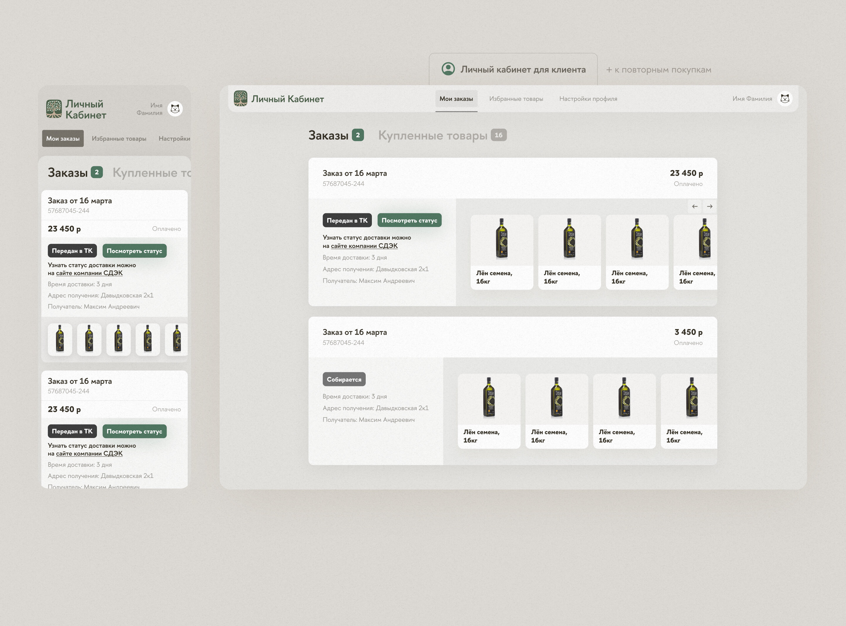This screenshot has width=846, height=626.
Task: Select the Мои заказы tab in the mobile view
Action: [x=63, y=139]
